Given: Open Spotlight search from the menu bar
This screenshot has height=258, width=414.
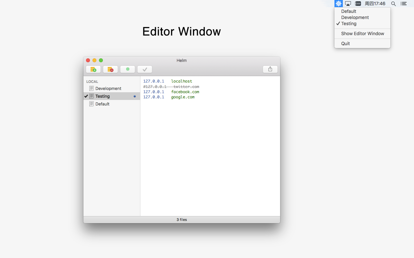Looking at the screenshot, I should [x=393, y=4].
